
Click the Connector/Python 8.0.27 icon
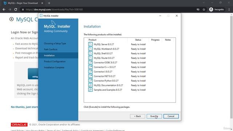(x=90, y=81)
